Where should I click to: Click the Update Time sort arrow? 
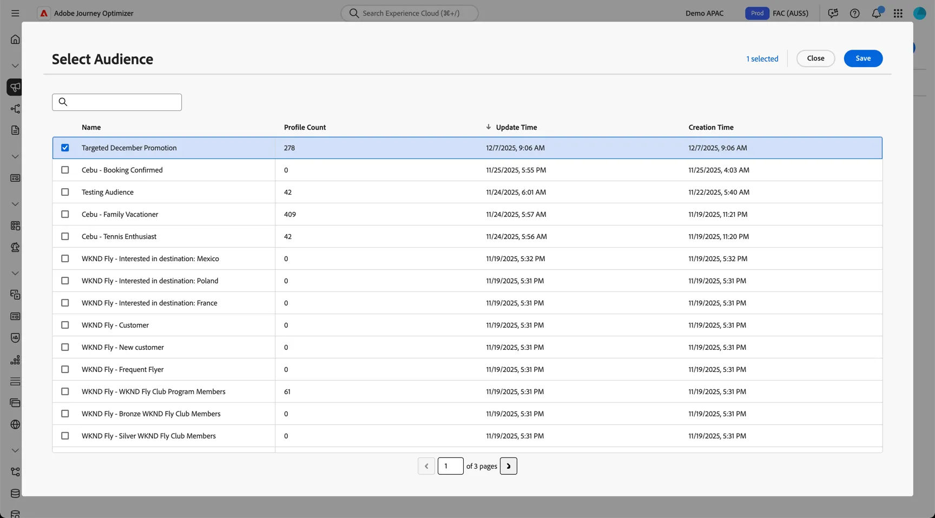pyautogui.click(x=488, y=127)
